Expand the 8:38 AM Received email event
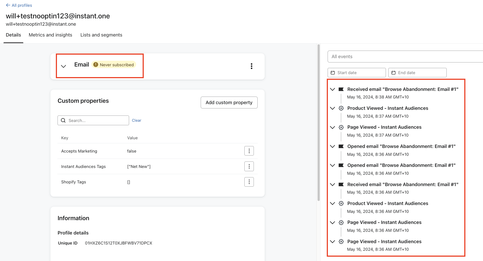The image size is (483, 261). [x=332, y=89]
